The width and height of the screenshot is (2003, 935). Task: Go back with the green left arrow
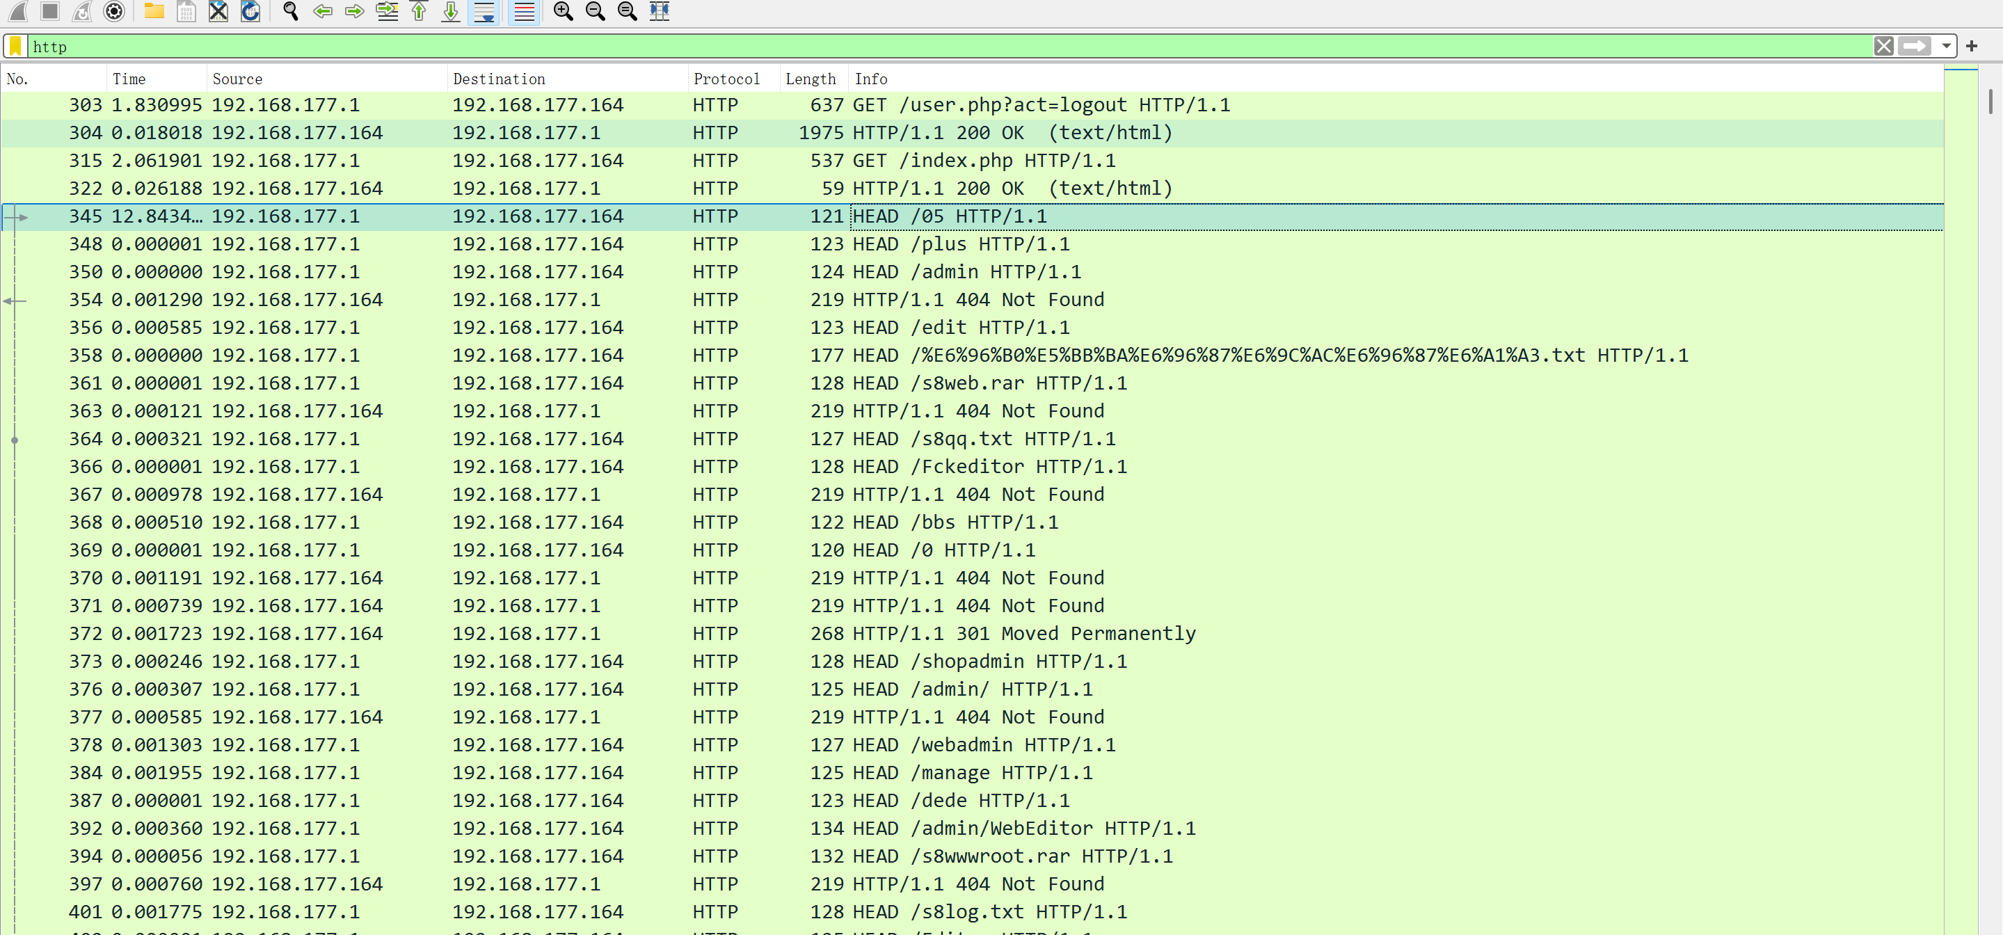pos(323,11)
